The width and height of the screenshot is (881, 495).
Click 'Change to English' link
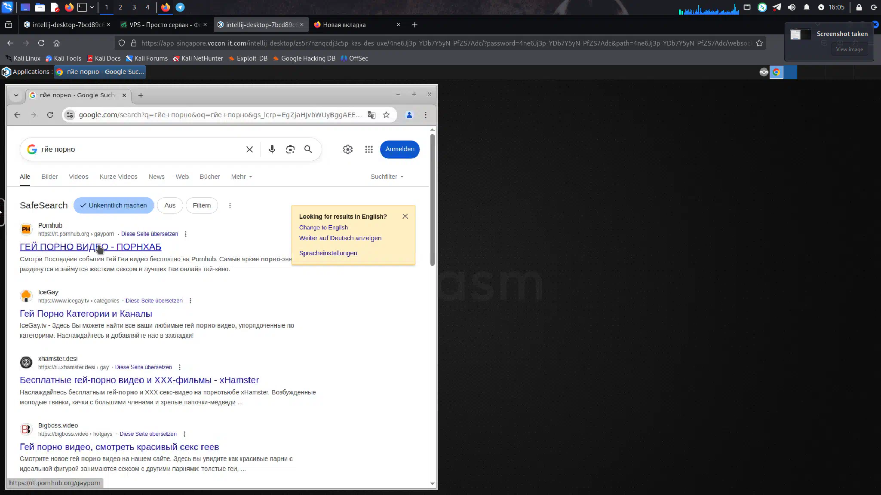[323, 227]
